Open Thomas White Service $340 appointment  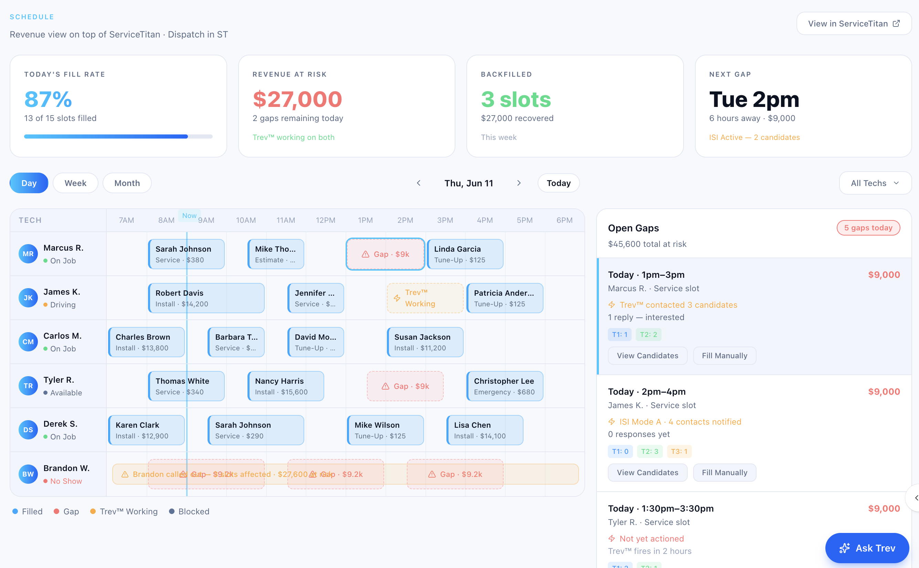187,386
